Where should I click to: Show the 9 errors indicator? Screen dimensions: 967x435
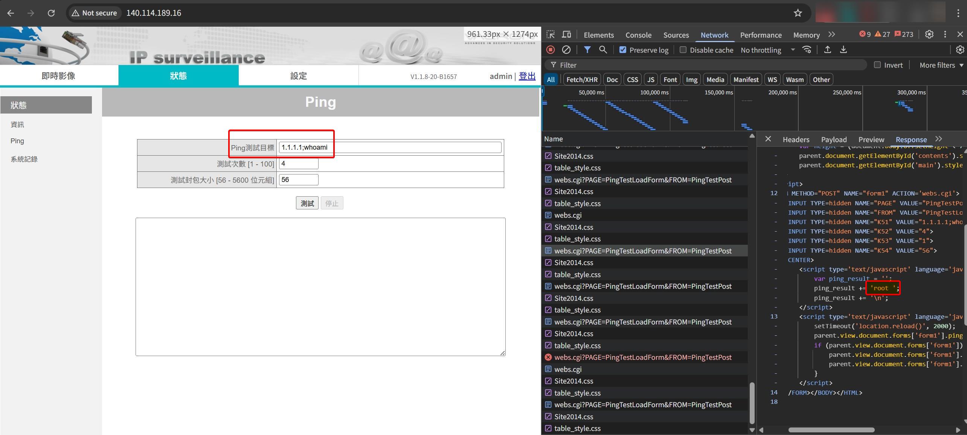tap(865, 34)
